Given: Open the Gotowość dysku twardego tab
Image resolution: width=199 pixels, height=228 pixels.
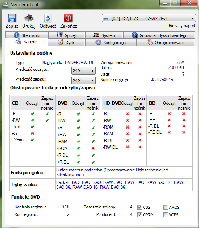Looking at the screenshot, I should tap(159, 35).
